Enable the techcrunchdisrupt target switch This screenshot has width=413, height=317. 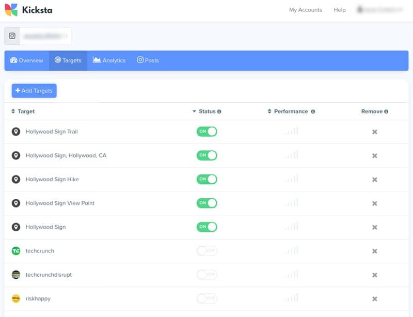207,275
